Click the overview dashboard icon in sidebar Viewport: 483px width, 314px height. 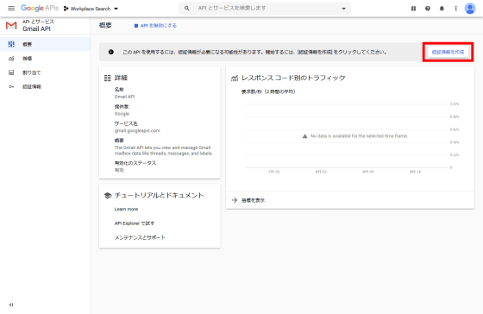pos(11,44)
